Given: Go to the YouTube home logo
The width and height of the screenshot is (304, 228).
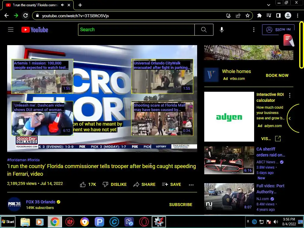Looking at the screenshot, I should (35, 30).
